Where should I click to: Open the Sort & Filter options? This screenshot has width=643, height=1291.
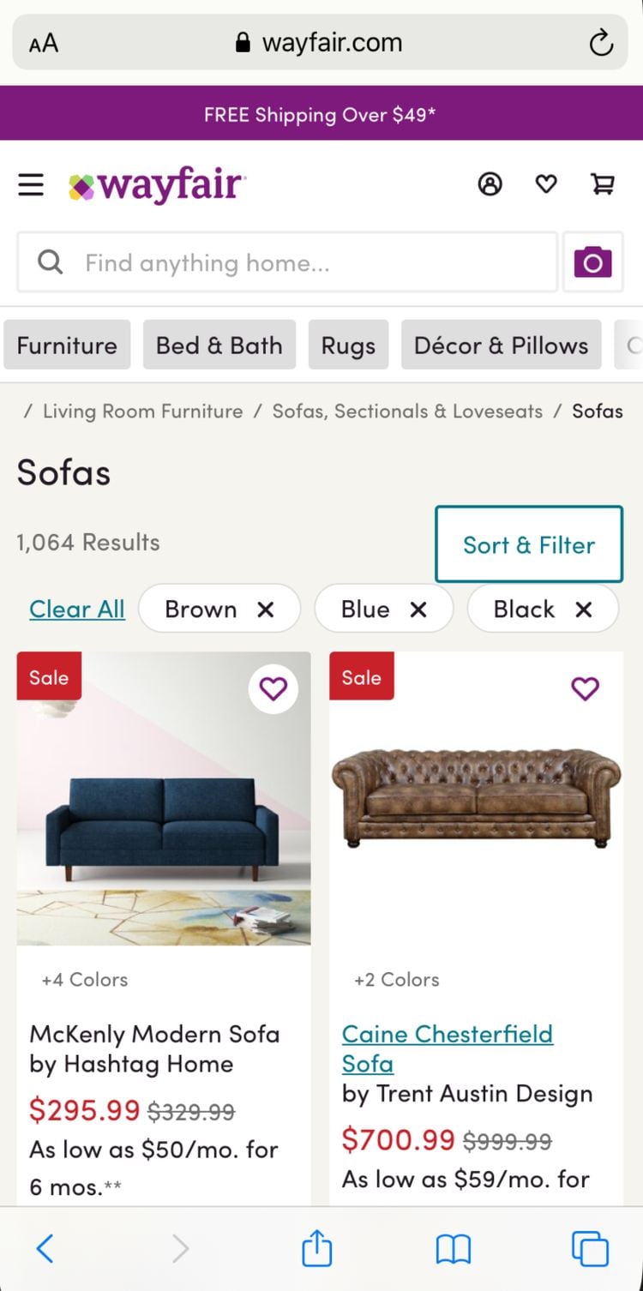529,544
